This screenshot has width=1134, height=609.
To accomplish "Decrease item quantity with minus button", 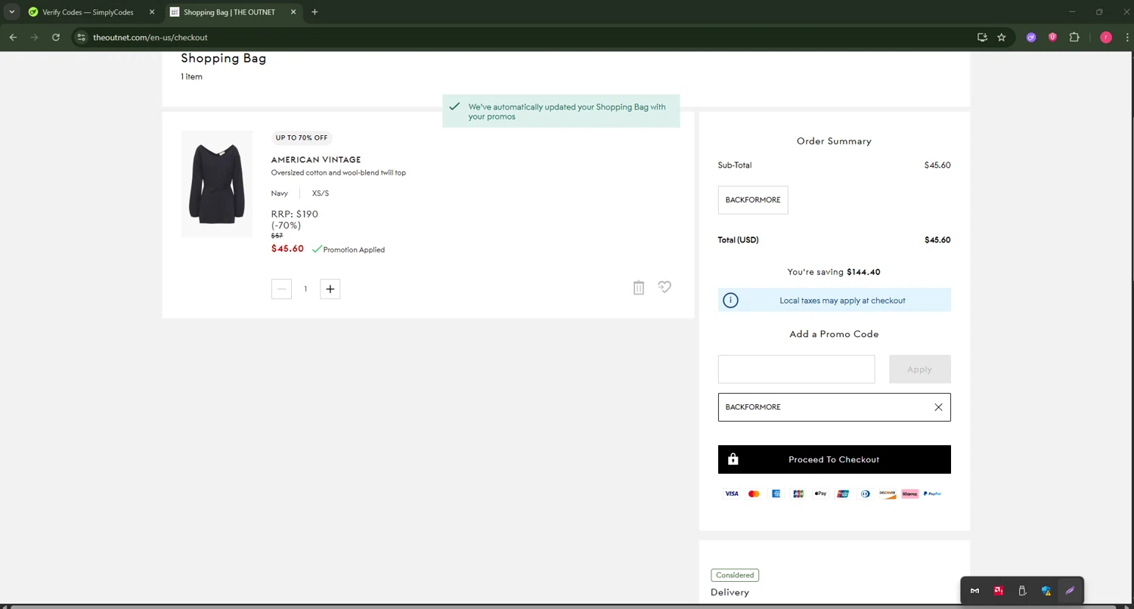I will tap(281, 289).
